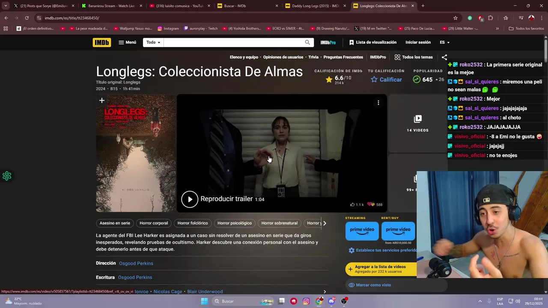Image resolution: width=548 pixels, height=308 pixels.
Task: Open Lista de visualización
Action: pyautogui.click(x=373, y=42)
